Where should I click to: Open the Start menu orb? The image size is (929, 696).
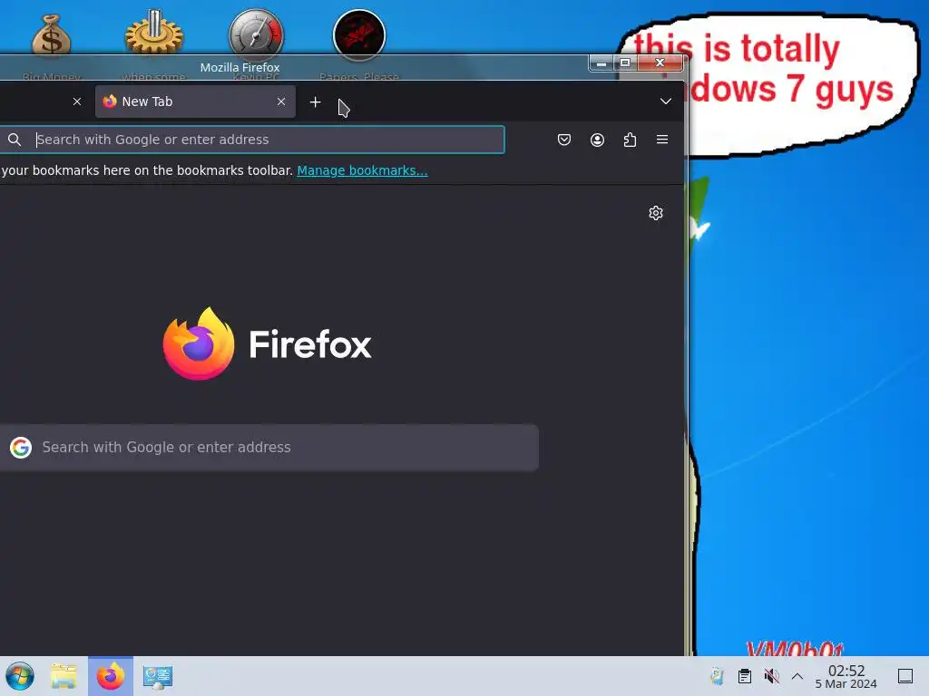(x=20, y=676)
